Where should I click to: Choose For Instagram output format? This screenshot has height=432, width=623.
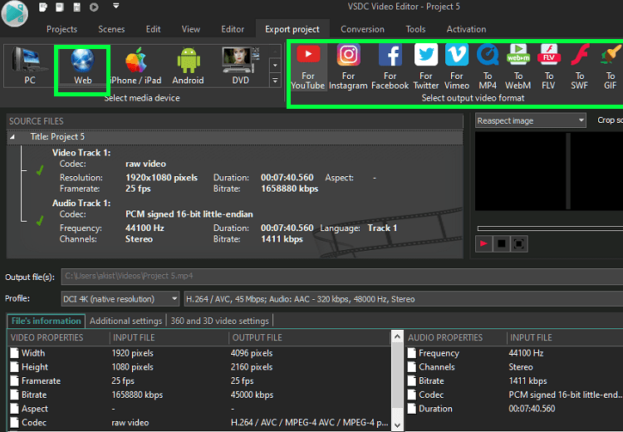pos(348,67)
